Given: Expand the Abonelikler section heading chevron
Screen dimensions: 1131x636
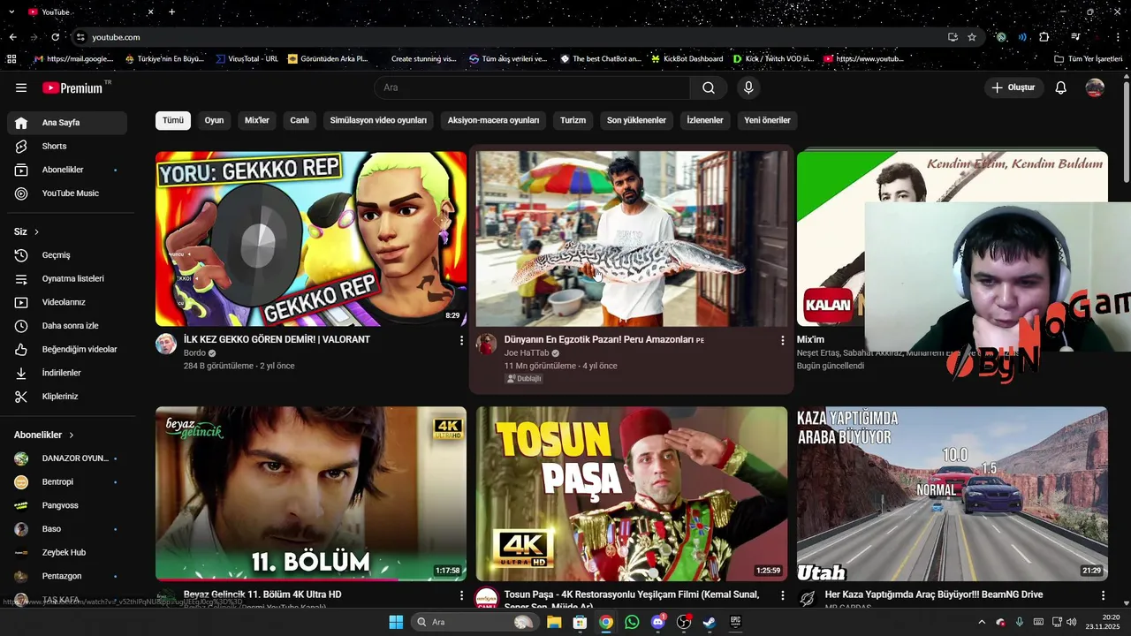Looking at the screenshot, I should 72,435.
